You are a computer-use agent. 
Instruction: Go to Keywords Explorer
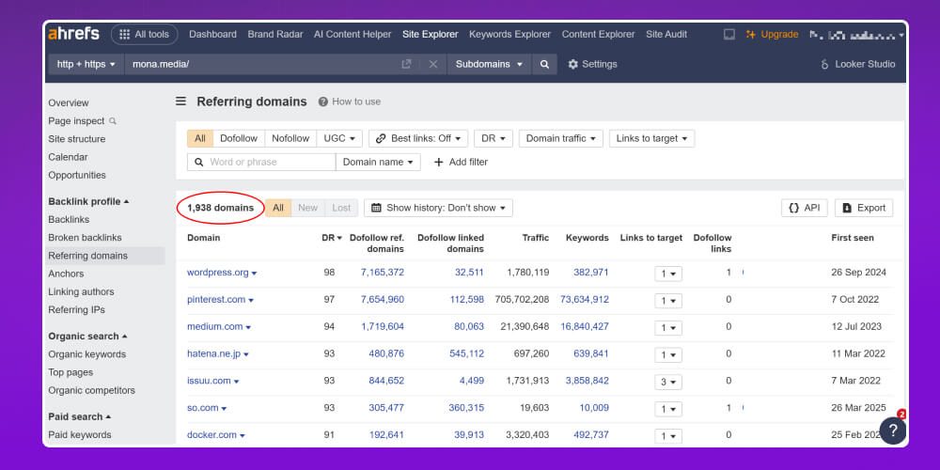(509, 34)
